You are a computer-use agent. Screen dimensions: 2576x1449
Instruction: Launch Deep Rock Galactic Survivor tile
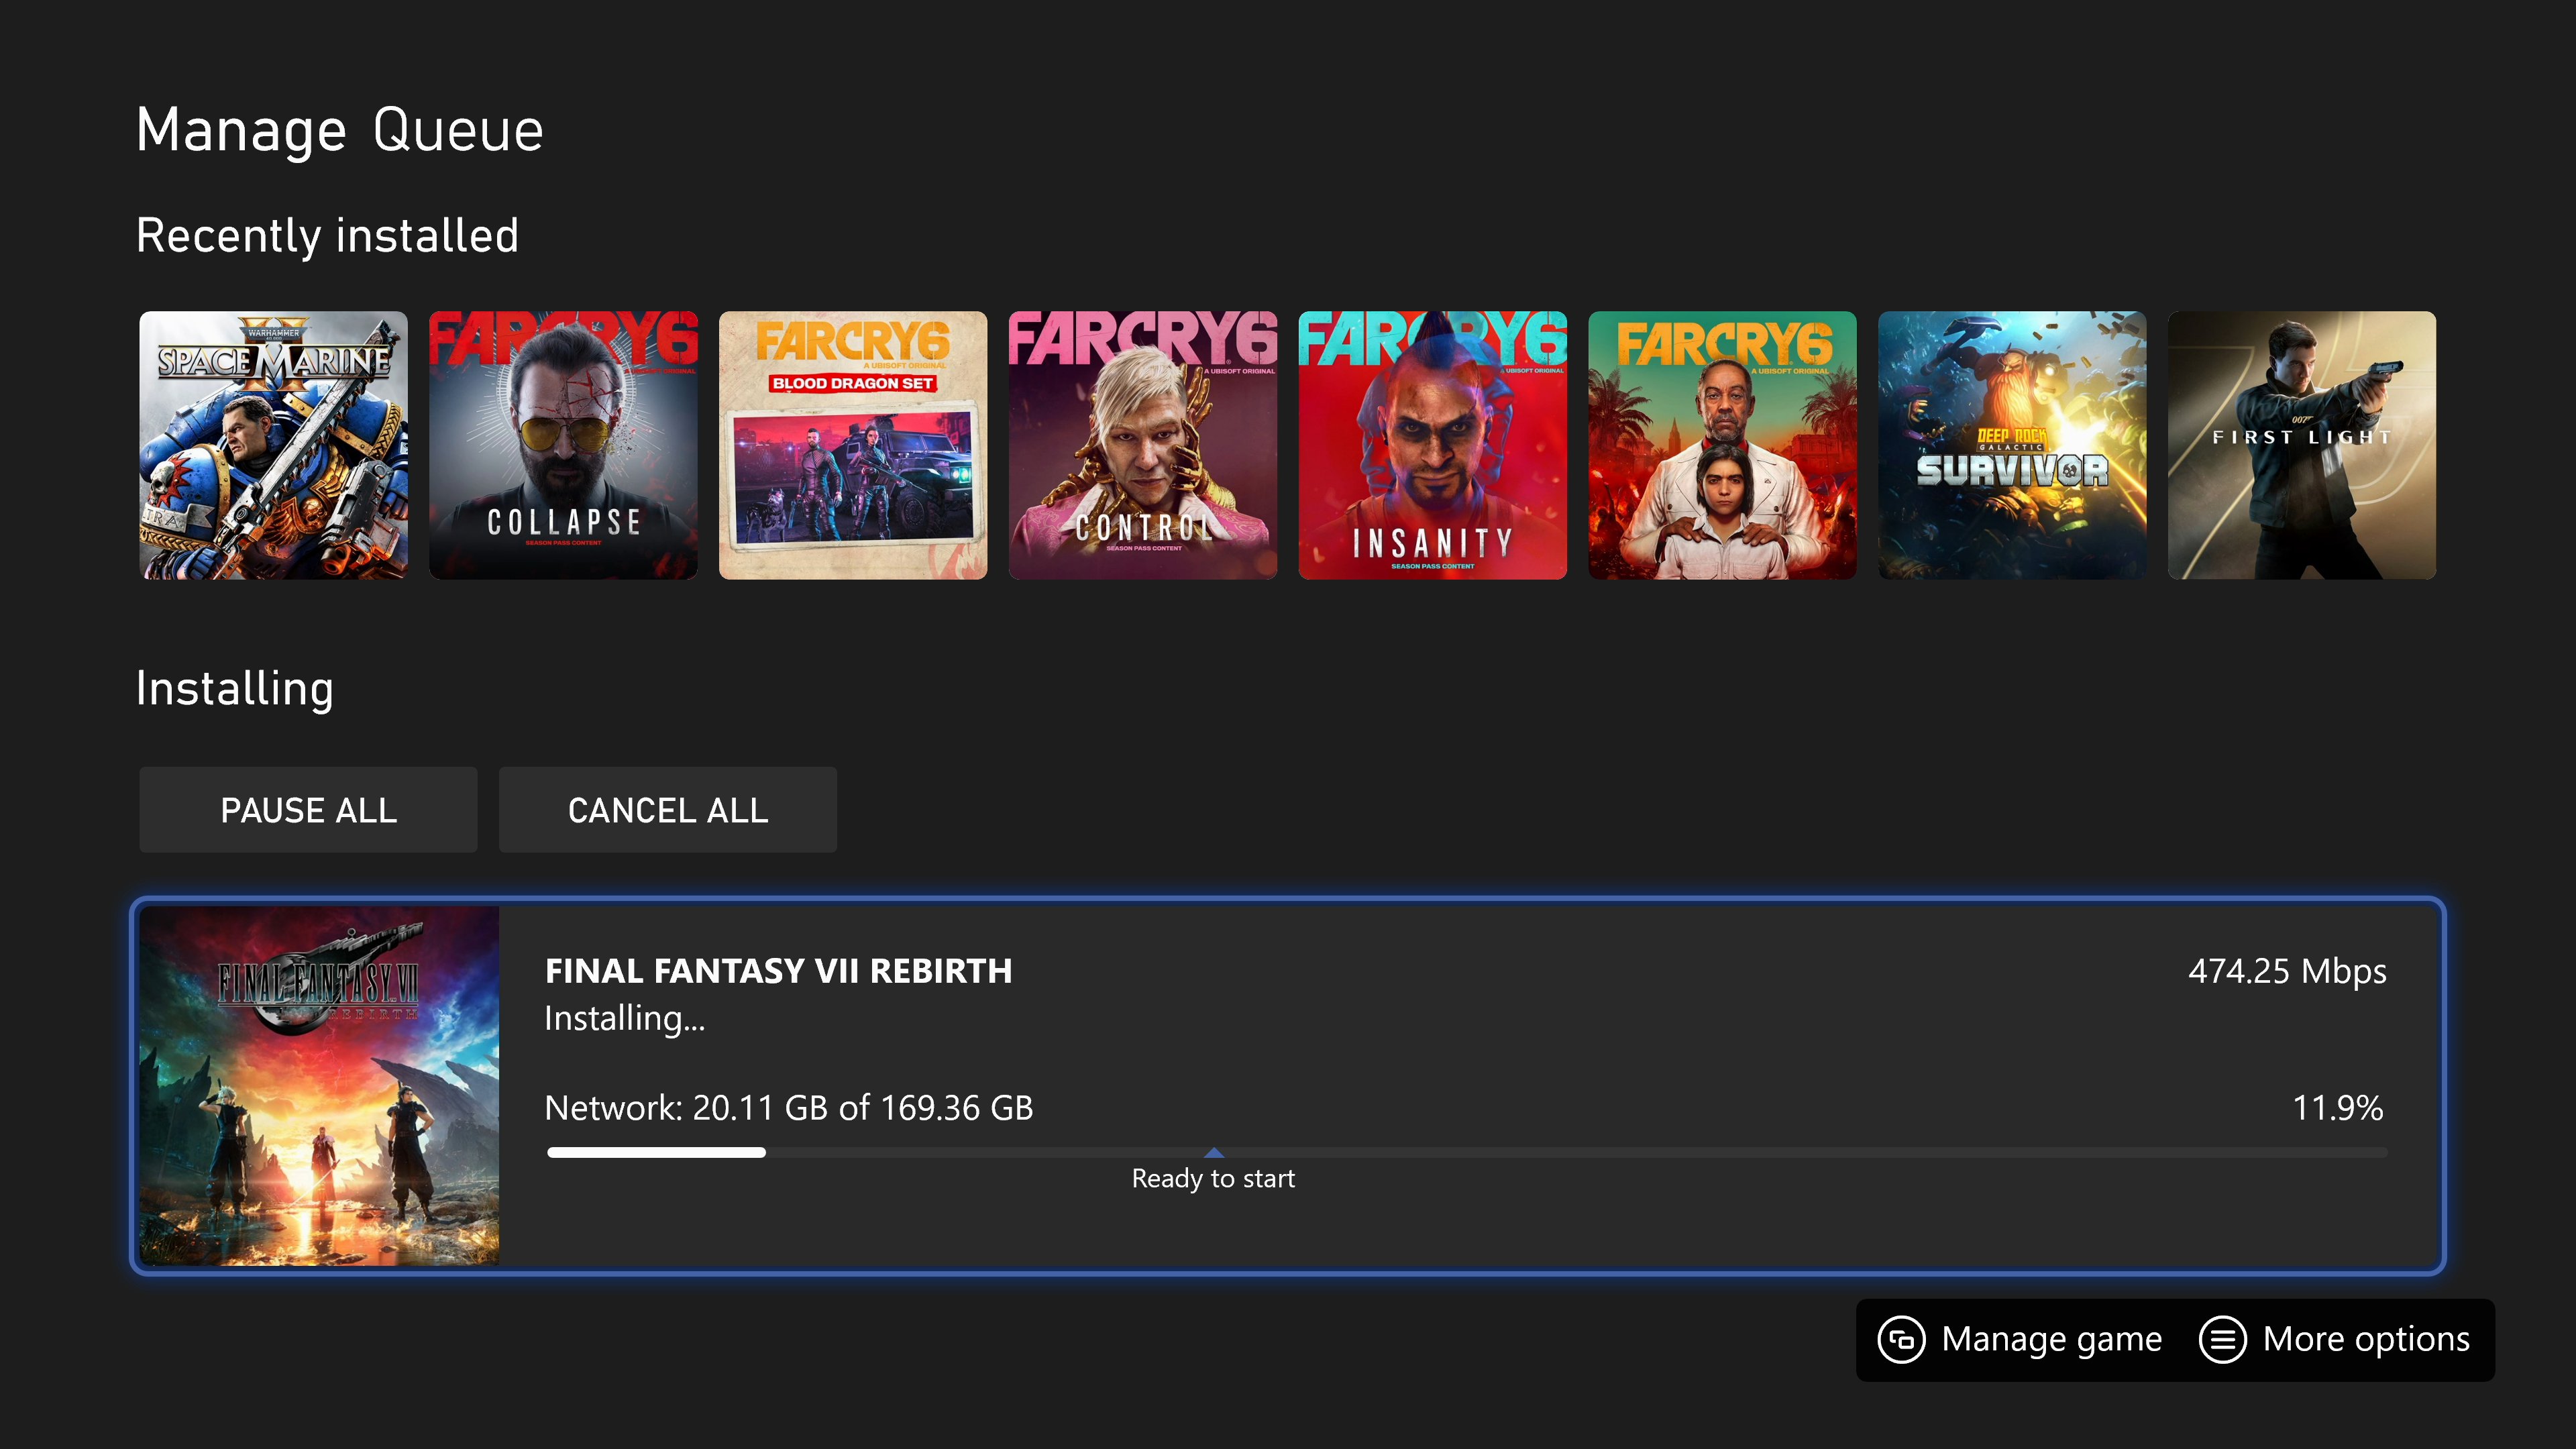coord(2012,445)
